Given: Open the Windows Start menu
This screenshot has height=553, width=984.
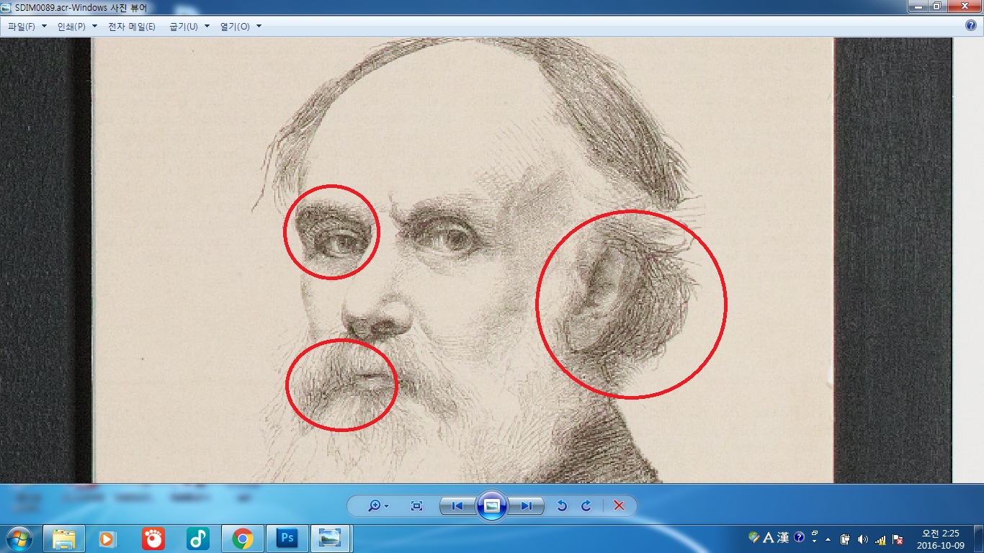Looking at the screenshot, I should click(18, 538).
